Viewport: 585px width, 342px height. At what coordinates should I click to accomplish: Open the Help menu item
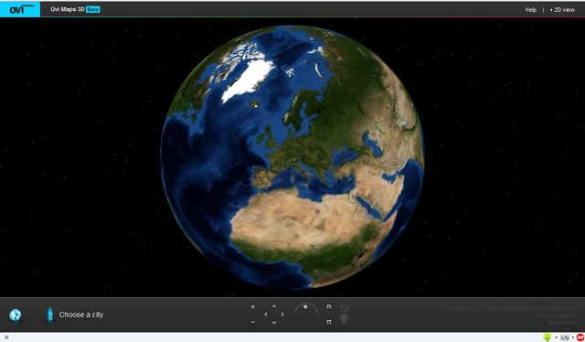(530, 10)
